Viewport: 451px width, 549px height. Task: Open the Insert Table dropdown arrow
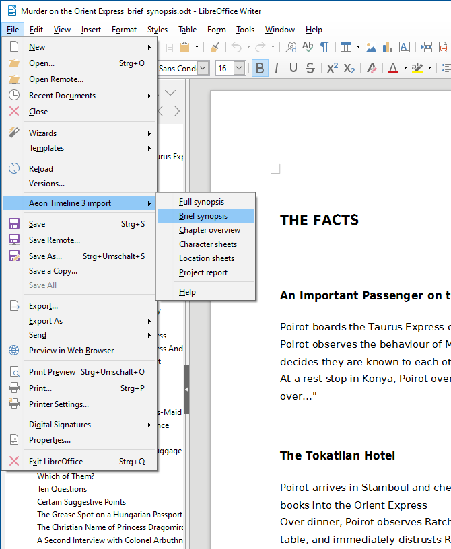(358, 47)
